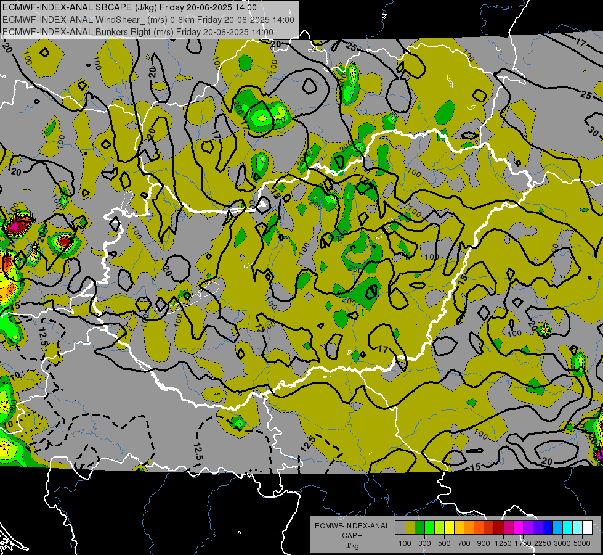Click the pale cyan swatch left of 5000
Image resolution: width=603 pixels, height=555 pixels.
[x=578, y=528]
